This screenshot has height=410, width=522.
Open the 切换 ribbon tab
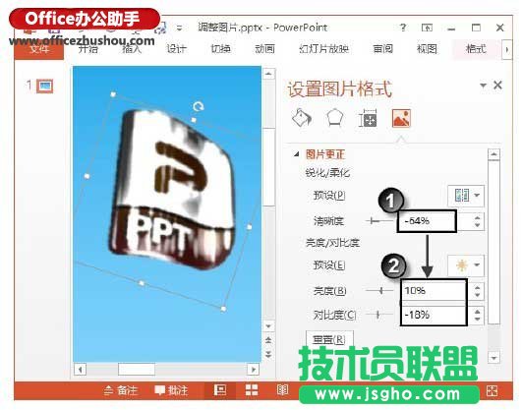click(220, 49)
